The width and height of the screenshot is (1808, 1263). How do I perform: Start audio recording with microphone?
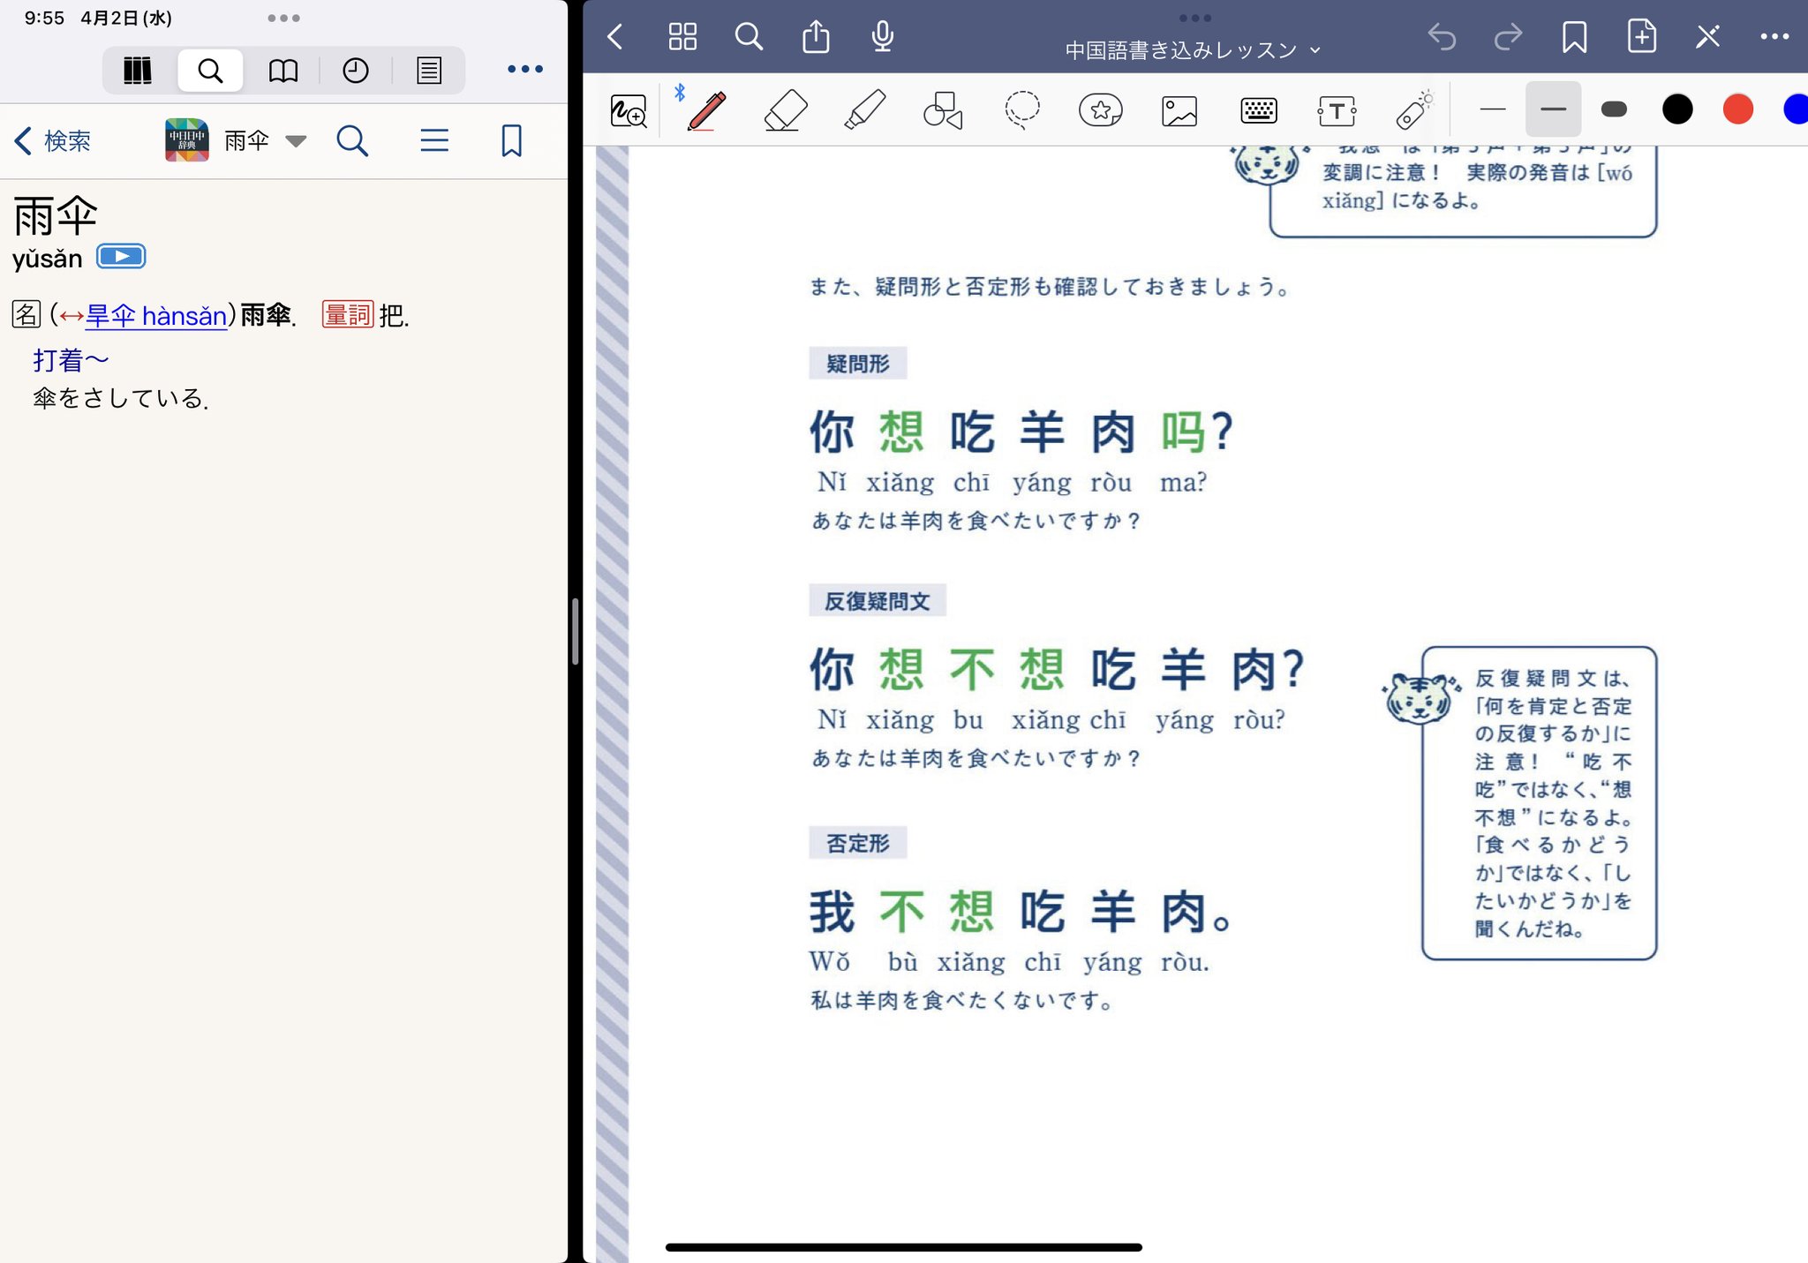(882, 37)
